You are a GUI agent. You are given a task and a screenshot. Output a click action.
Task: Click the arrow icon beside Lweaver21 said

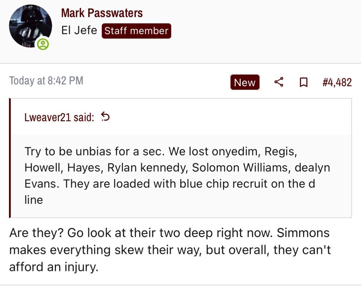pyautogui.click(x=105, y=116)
